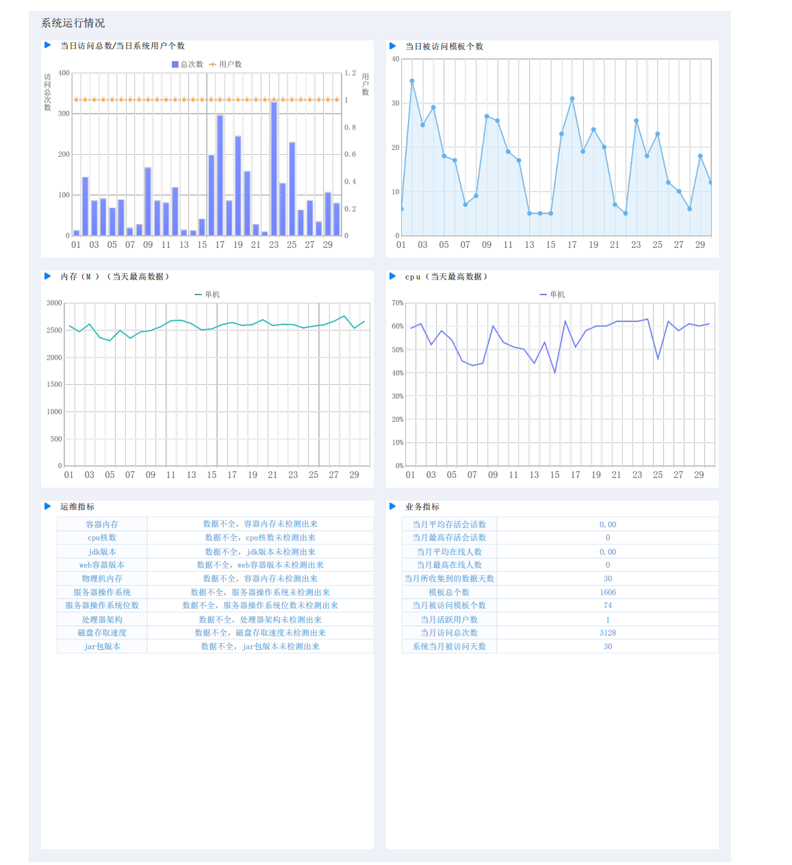Click the 当月访问总次数 value 3128
This screenshot has width=792, height=865.
pyautogui.click(x=608, y=633)
